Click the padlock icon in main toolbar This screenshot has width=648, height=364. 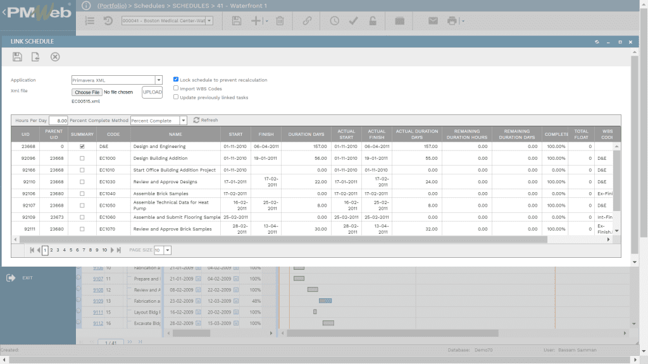click(x=373, y=21)
